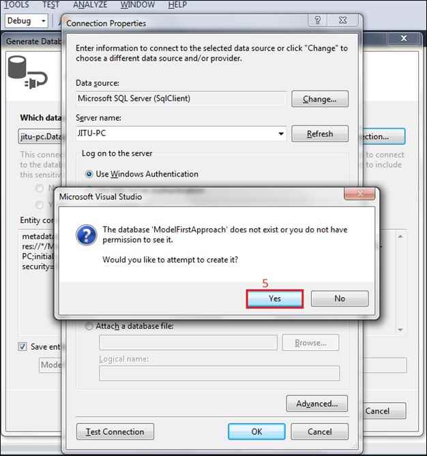Screen dimensions: 427x456
Task: Select Use Windows Authentication radio button
Action: (x=89, y=174)
